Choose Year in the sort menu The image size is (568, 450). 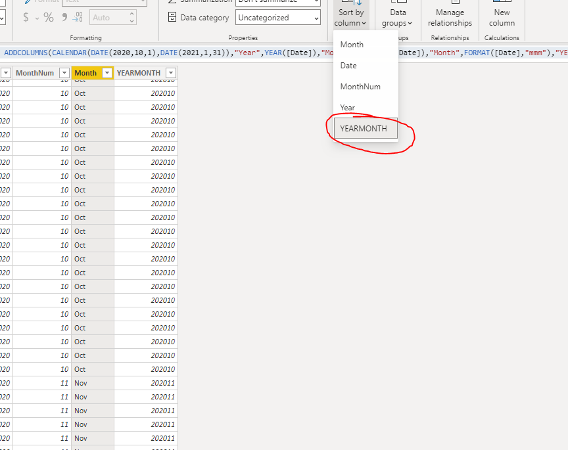pos(366,108)
